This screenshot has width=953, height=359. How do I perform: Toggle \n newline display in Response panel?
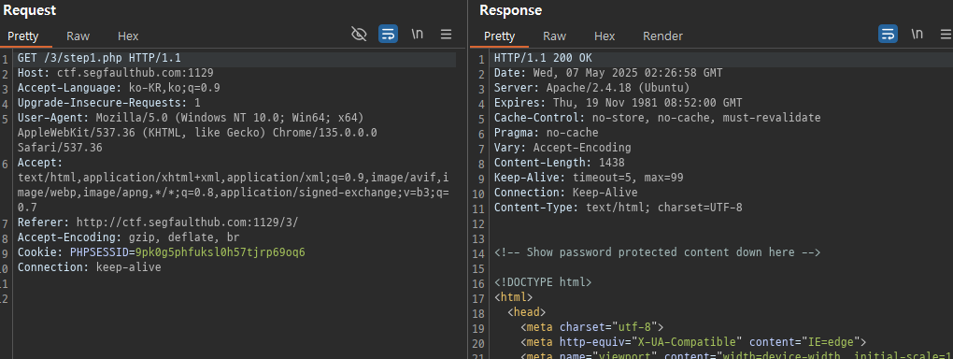click(917, 34)
